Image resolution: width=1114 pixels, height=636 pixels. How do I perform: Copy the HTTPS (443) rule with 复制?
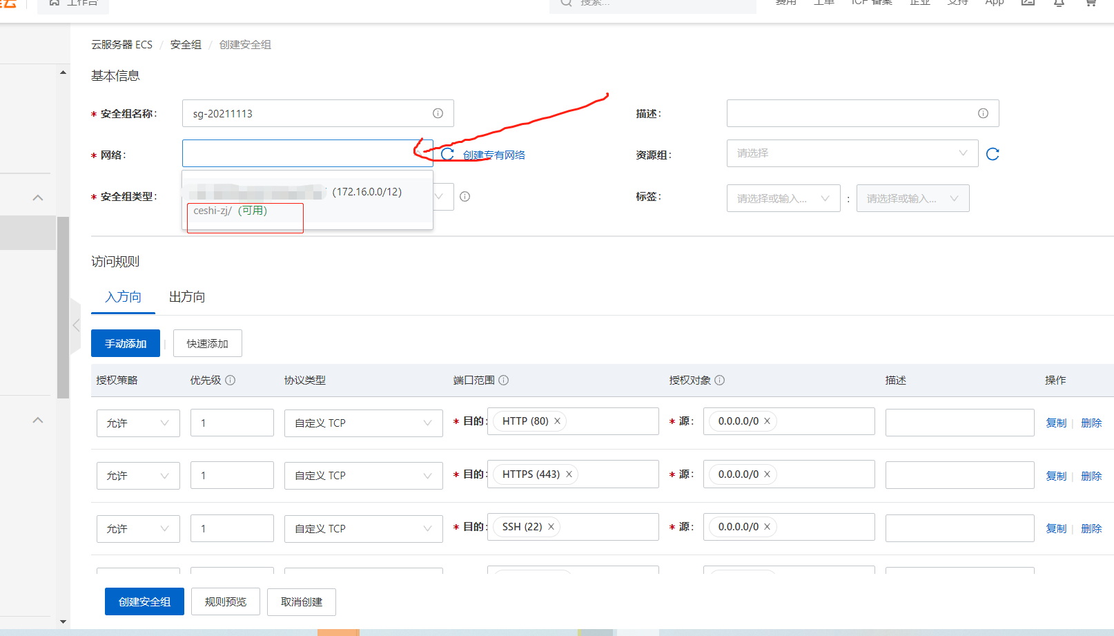pyautogui.click(x=1056, y=476)
